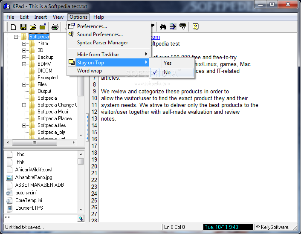Select the Output folder
The image size is (301, 234).
click(44, 91)
